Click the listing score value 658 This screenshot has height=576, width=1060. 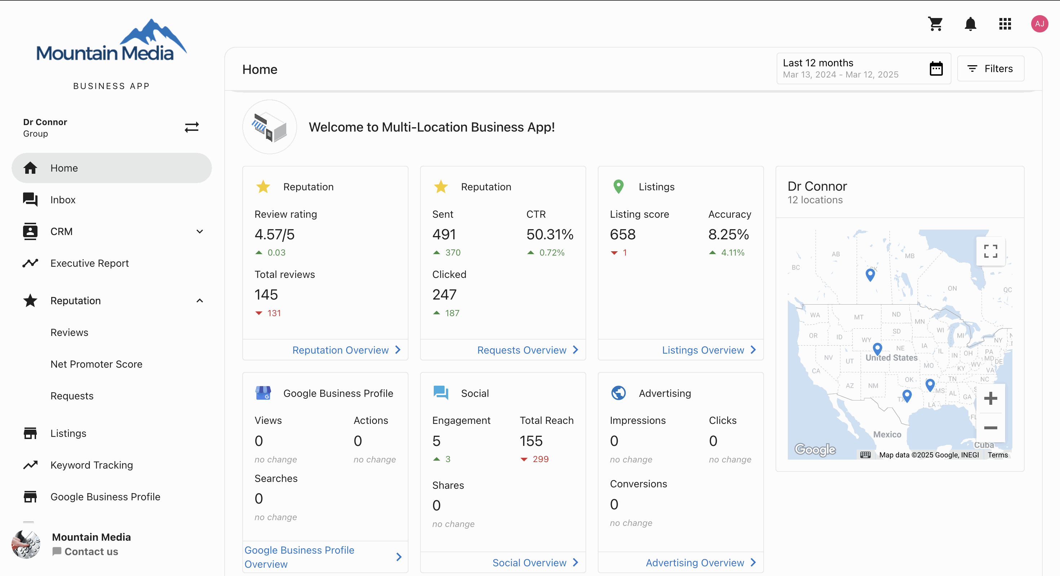(623, 234)
